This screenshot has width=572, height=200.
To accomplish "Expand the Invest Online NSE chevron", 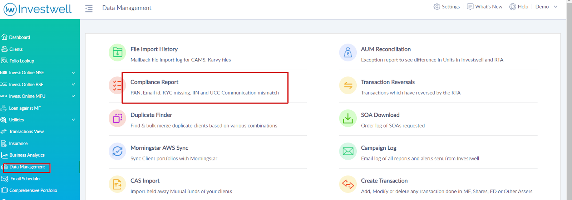I will click(x=73, y=72).
